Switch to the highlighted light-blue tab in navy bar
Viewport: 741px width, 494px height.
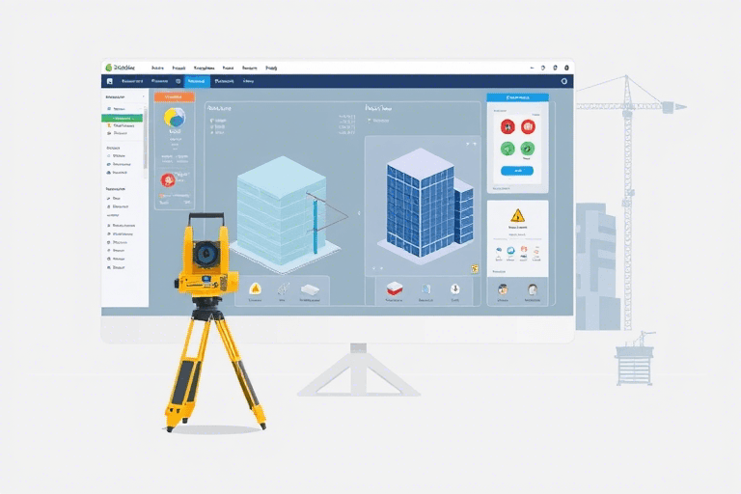point(196,83)
